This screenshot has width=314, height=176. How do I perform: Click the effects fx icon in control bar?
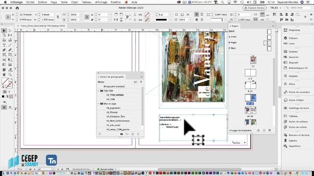pyautogui.click(x=188, y=15)
